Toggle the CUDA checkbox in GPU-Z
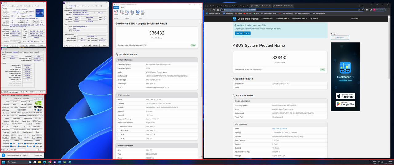Viewport: 394px width, 165px height. [18, 143]
